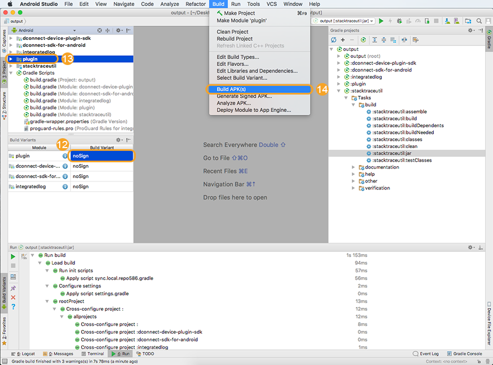Refresh all Gradle projects icon

334,40
